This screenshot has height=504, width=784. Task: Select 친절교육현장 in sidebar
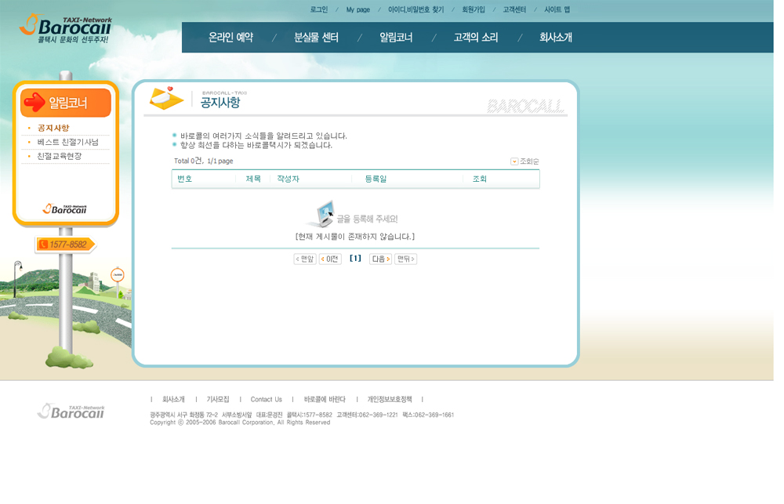click(60, 156)
